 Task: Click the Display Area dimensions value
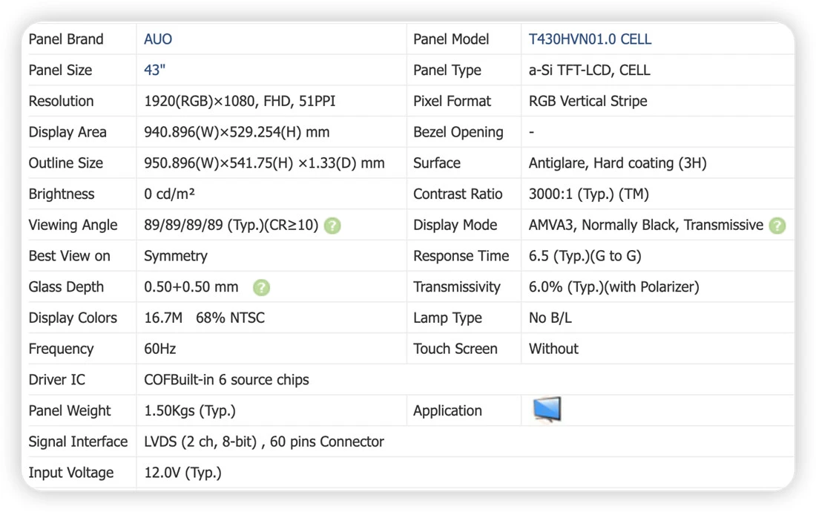pyautogui.click(x=237, y=132)
